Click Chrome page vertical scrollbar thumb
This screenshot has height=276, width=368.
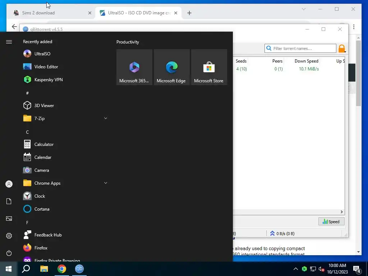(358, 73)
